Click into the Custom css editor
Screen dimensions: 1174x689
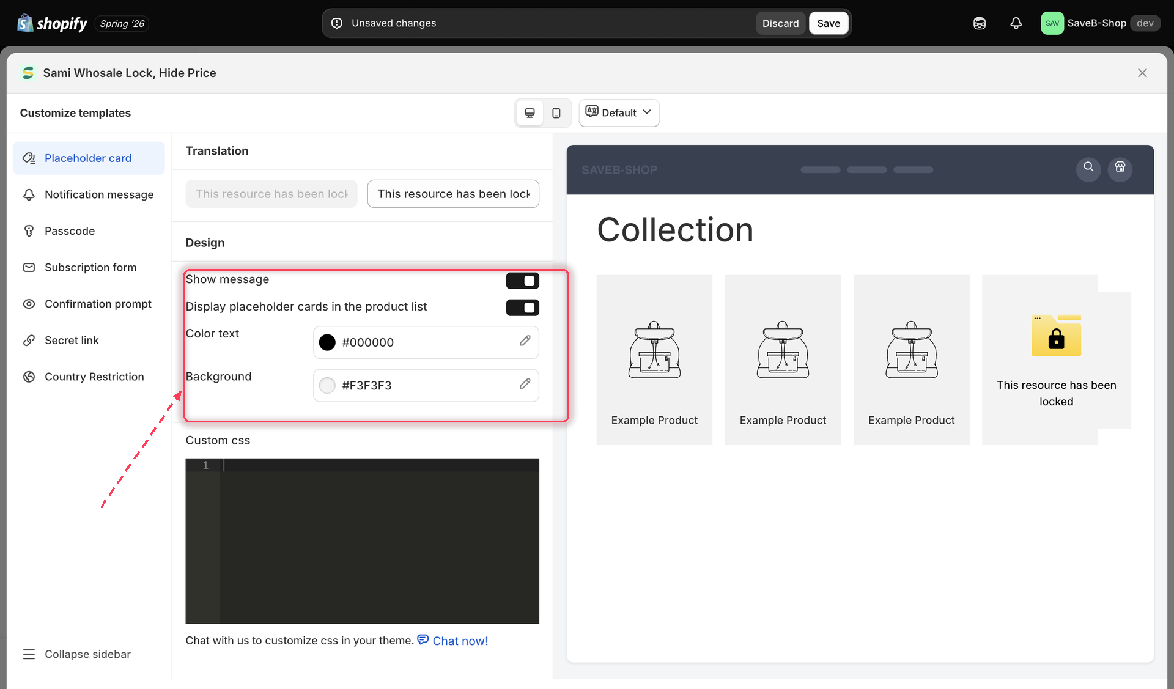tap(363, 541)
